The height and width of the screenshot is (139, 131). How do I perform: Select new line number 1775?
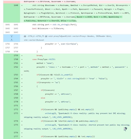(16, 125)
